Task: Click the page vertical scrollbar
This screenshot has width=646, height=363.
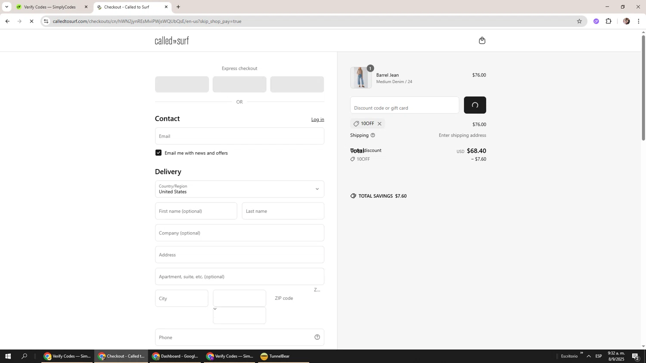Action: [x=643, y=88]
